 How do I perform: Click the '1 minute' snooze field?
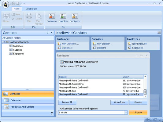click(x=91, y=113)
